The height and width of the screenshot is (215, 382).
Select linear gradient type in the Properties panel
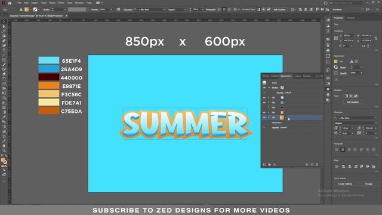(346, 96)
